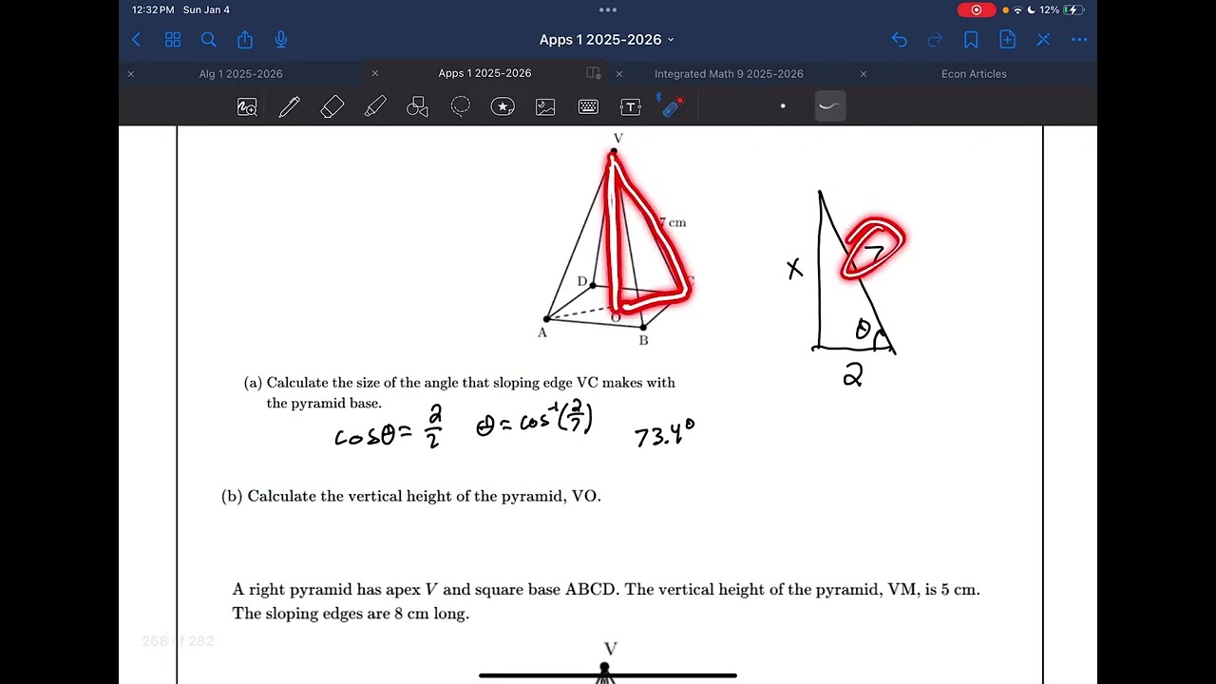Tap the three-dot multitasking handle at top

608,9
